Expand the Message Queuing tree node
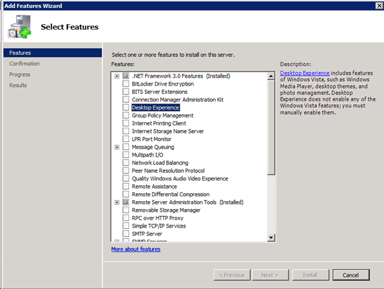The height and width of the screenshot is (289, 384). [117, 147]
